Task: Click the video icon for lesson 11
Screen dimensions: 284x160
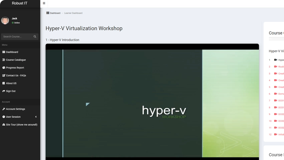Action: coord(275,128)
